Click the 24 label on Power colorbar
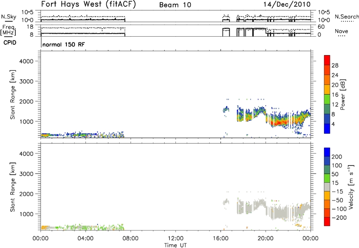Viewport: 359px width, 248px height. pyautogui.click(x=335, y=75)
